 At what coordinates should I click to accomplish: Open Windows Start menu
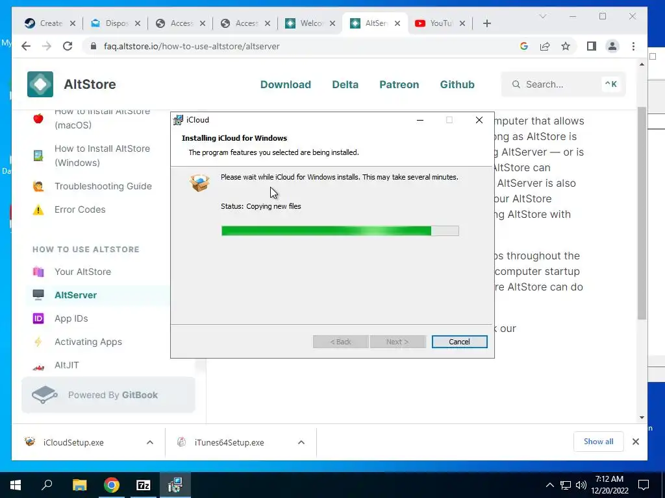[16, 485]
